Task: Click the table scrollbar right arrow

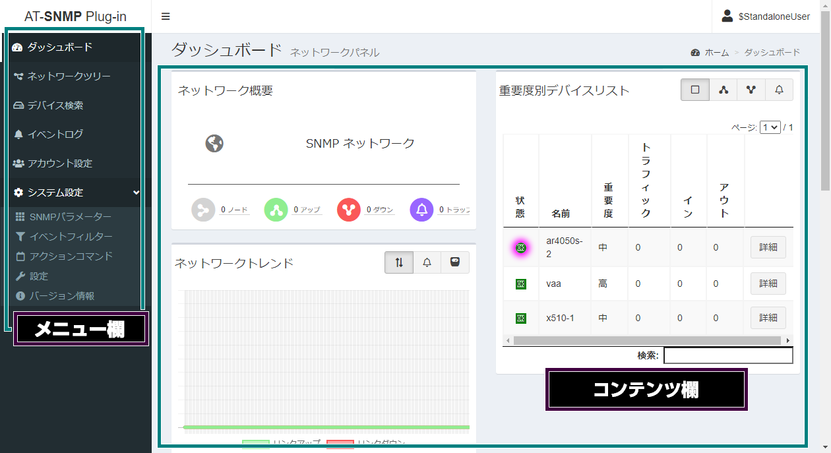Action: pyautogui.click(x=788, y=340)
